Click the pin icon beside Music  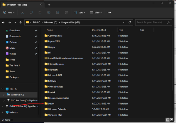pos(36,48)
